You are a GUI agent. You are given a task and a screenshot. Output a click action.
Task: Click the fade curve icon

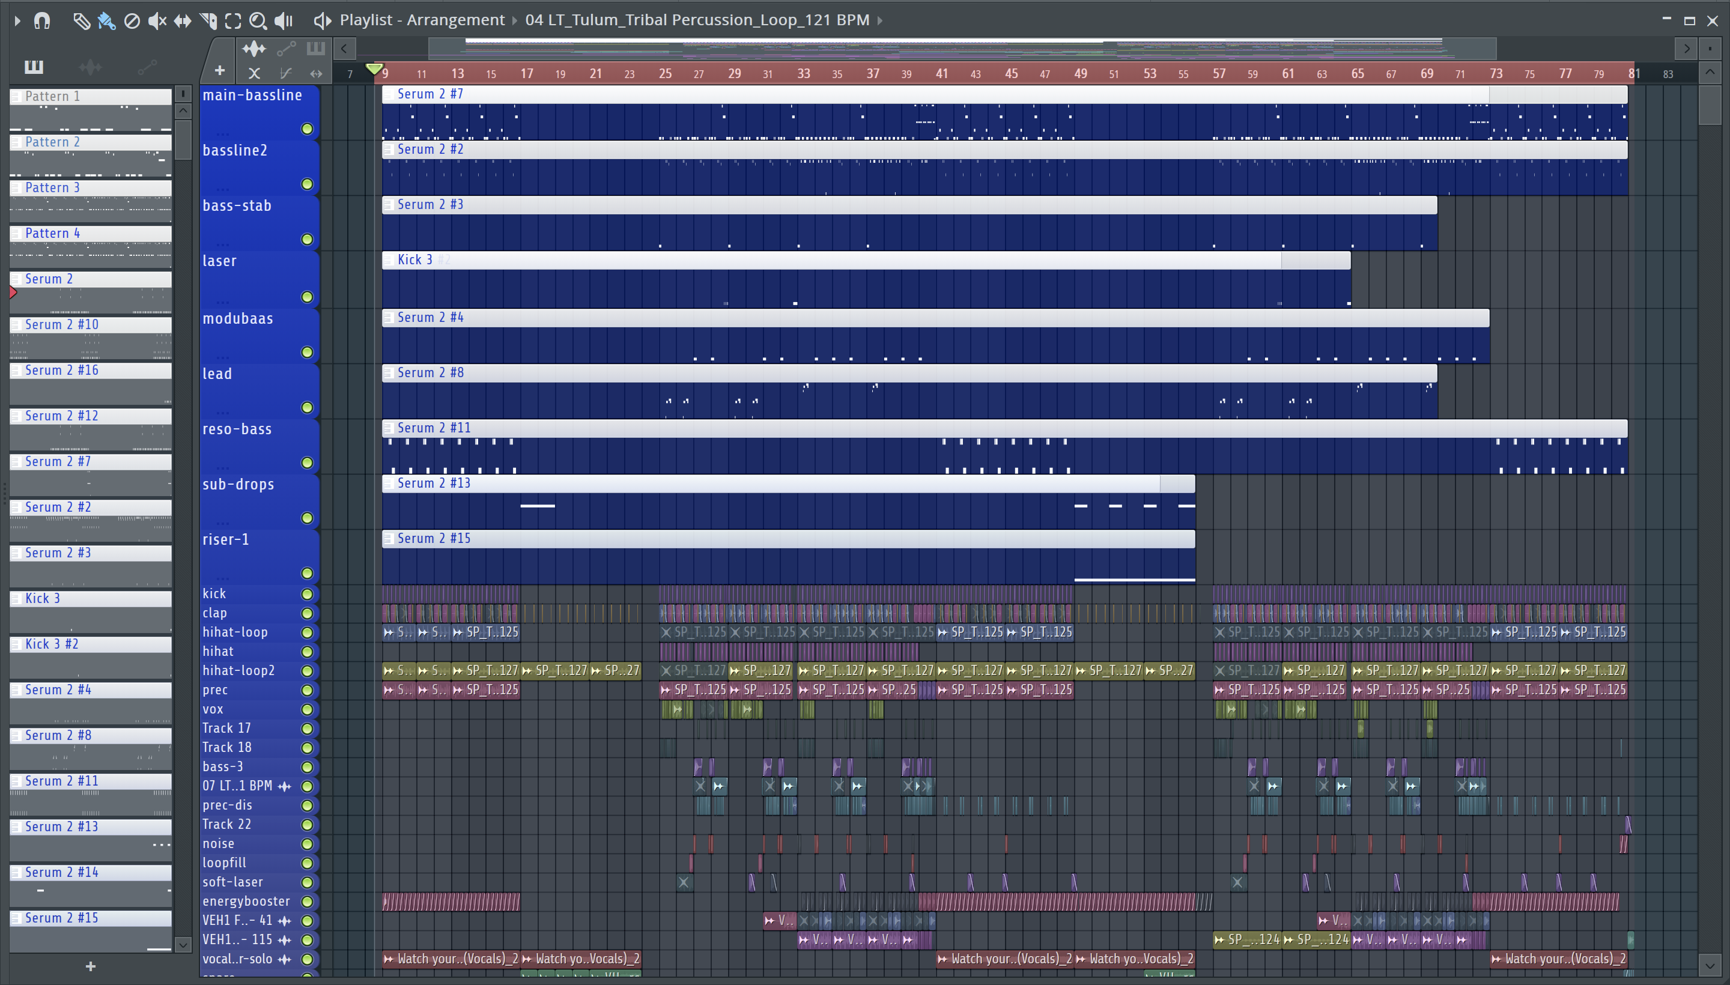[285, 73]
